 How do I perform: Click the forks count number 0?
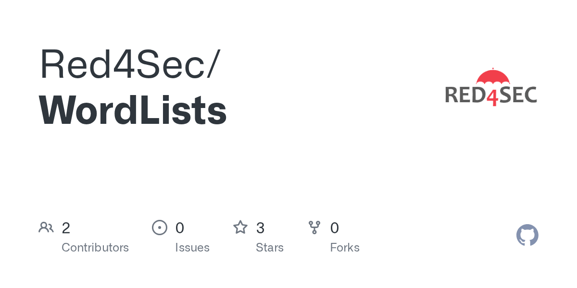tap(335, 228)
